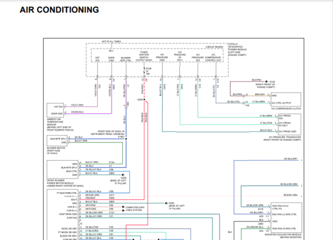The image size is (333, 240).
Task: Click the "AIR CONDITIONING" page heading
Action: (59, 10)
